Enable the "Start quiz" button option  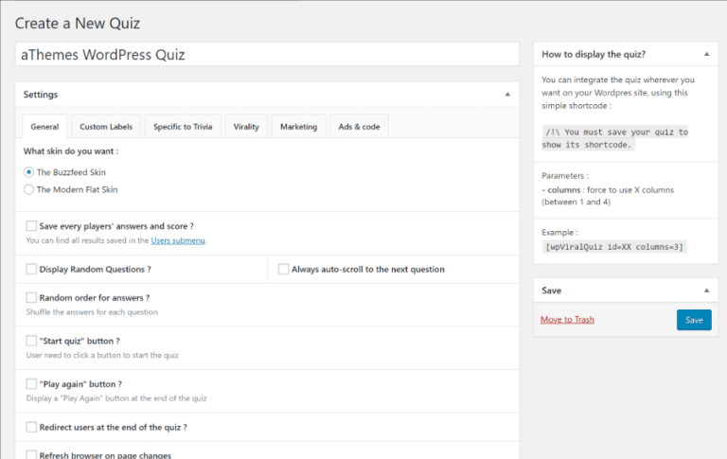click(31, 341)
